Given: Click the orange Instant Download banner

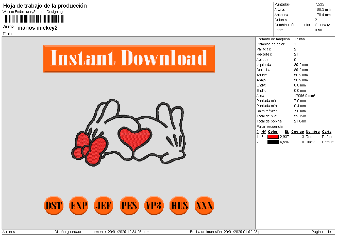Looking at the screenshot, I should (129, 59).
